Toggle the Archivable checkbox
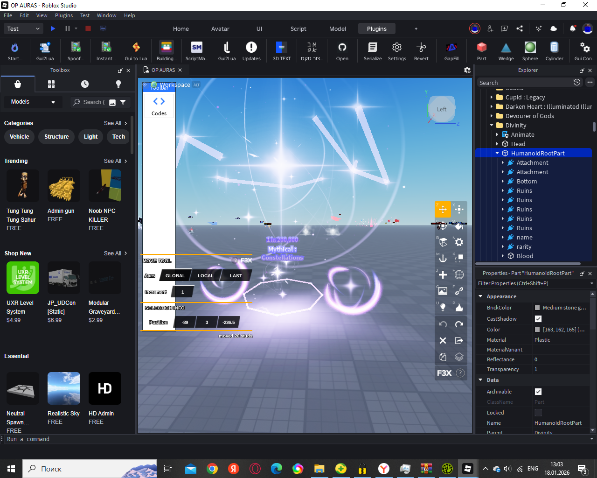This screenshot has width=597, height=478. click(x=538, y=392)
